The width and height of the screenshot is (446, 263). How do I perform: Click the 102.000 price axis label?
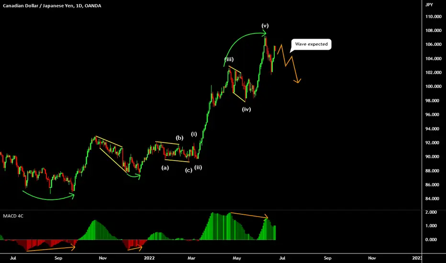point(433,73)
